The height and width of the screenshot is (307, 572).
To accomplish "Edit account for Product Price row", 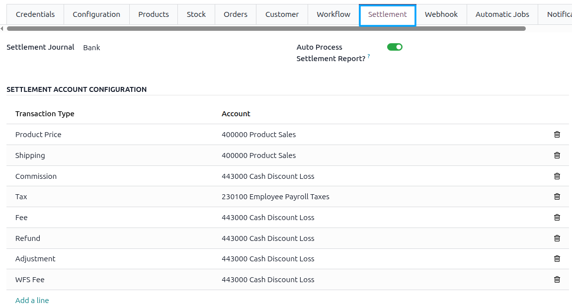I will pyautogui.click(x=258, y=135).
